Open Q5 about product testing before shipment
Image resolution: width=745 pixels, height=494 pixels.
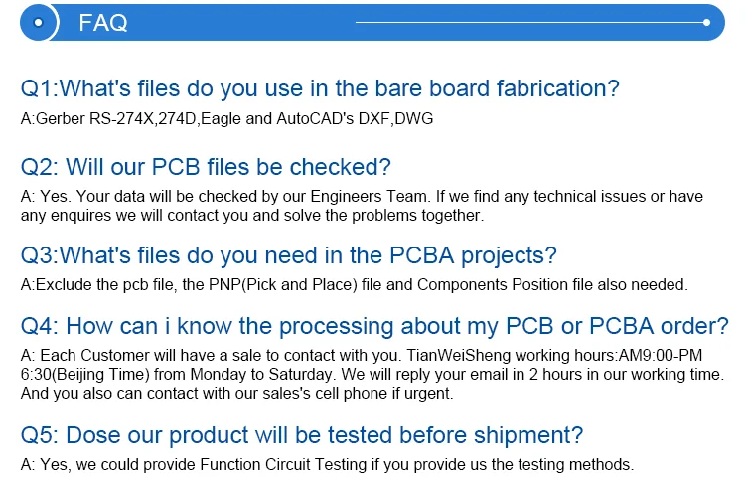(x=302, y=435)
